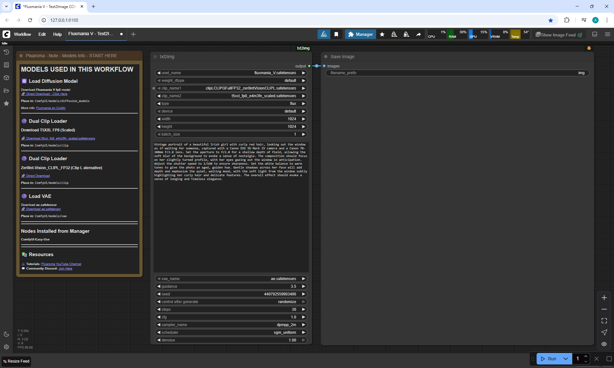Toggle the bottom panel button

[x=594, y=34]
